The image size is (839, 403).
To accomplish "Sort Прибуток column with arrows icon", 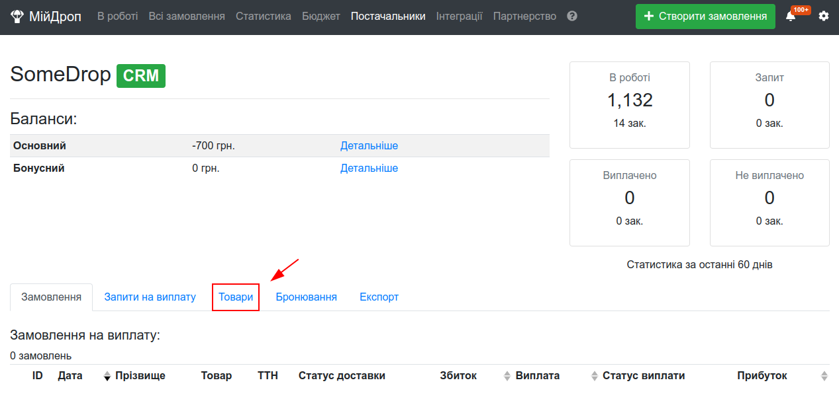I will [824, 376].
